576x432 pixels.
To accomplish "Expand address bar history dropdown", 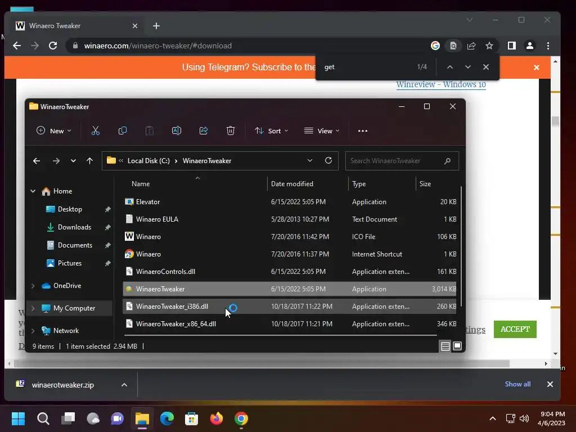I will click(310, 160).
